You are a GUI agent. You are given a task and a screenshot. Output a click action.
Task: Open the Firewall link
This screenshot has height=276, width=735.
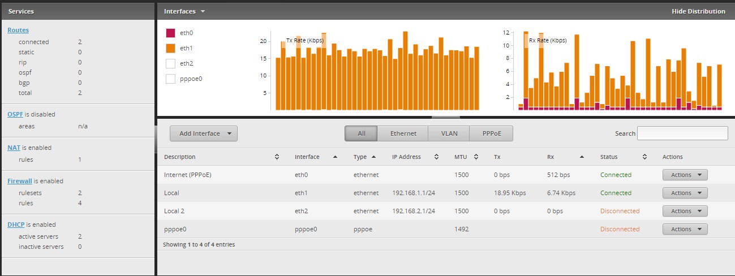click(x=20, y=181)
